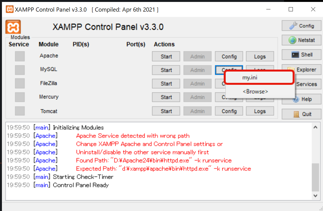323x211 pixels.
Task: Toggle Mercury service checkbox
Action: [x=20, y=97]
